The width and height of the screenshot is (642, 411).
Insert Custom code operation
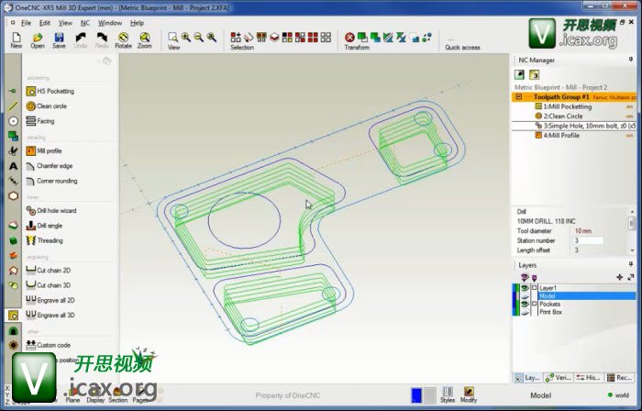49,345
